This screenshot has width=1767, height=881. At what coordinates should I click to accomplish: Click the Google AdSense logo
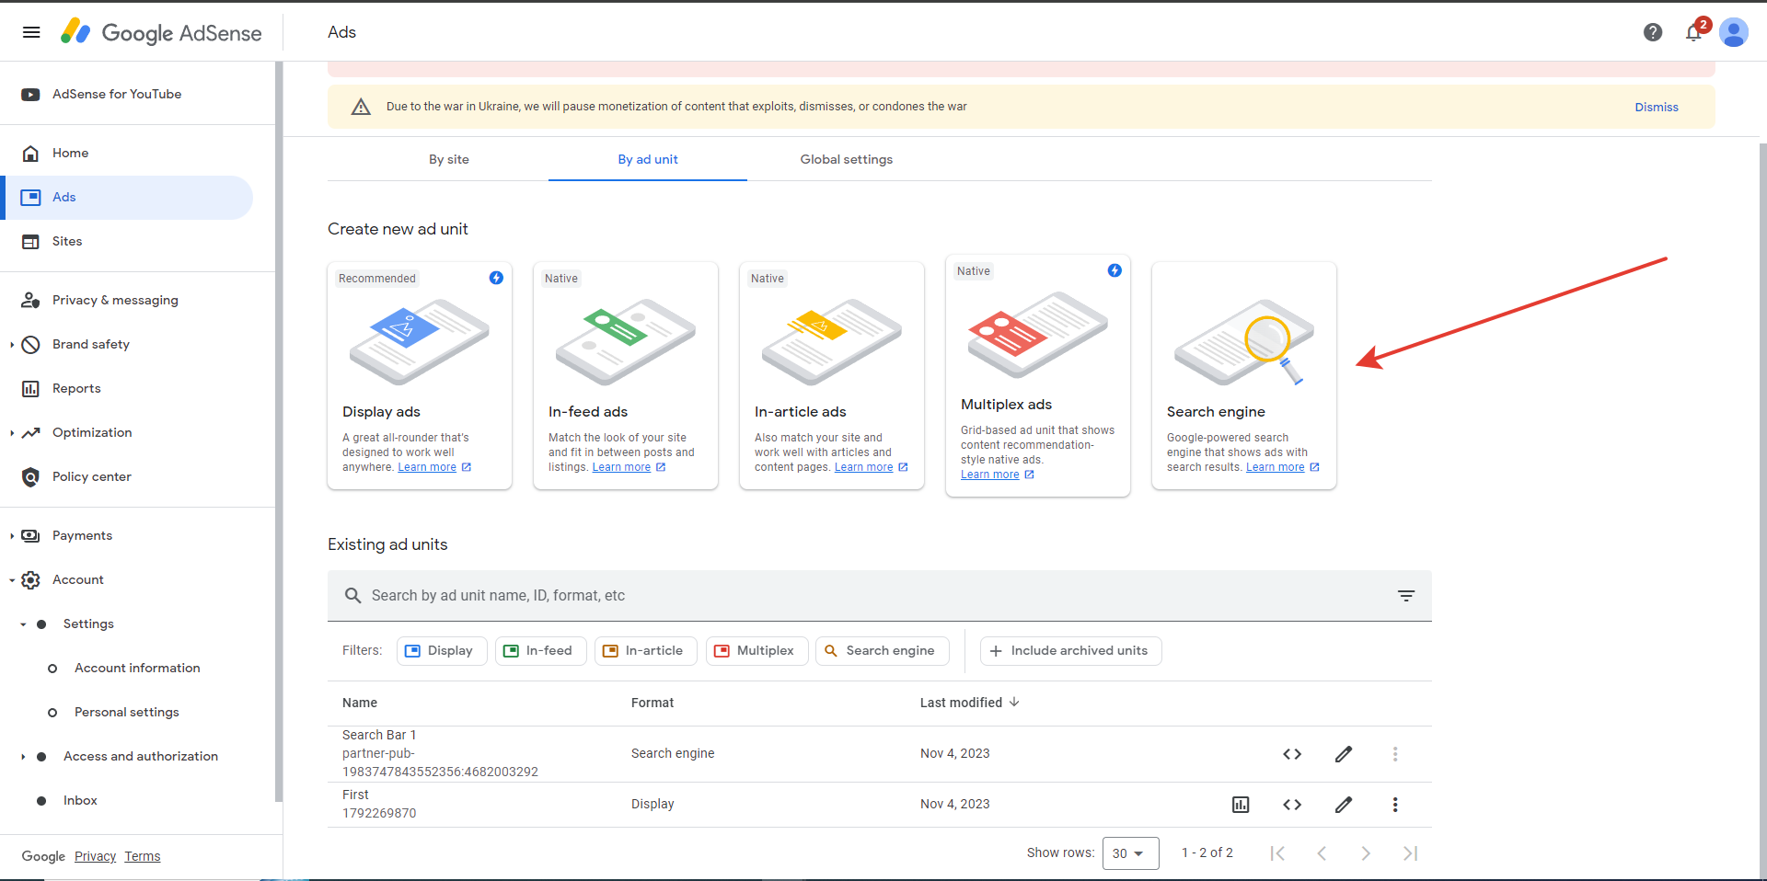pos(161,32)
